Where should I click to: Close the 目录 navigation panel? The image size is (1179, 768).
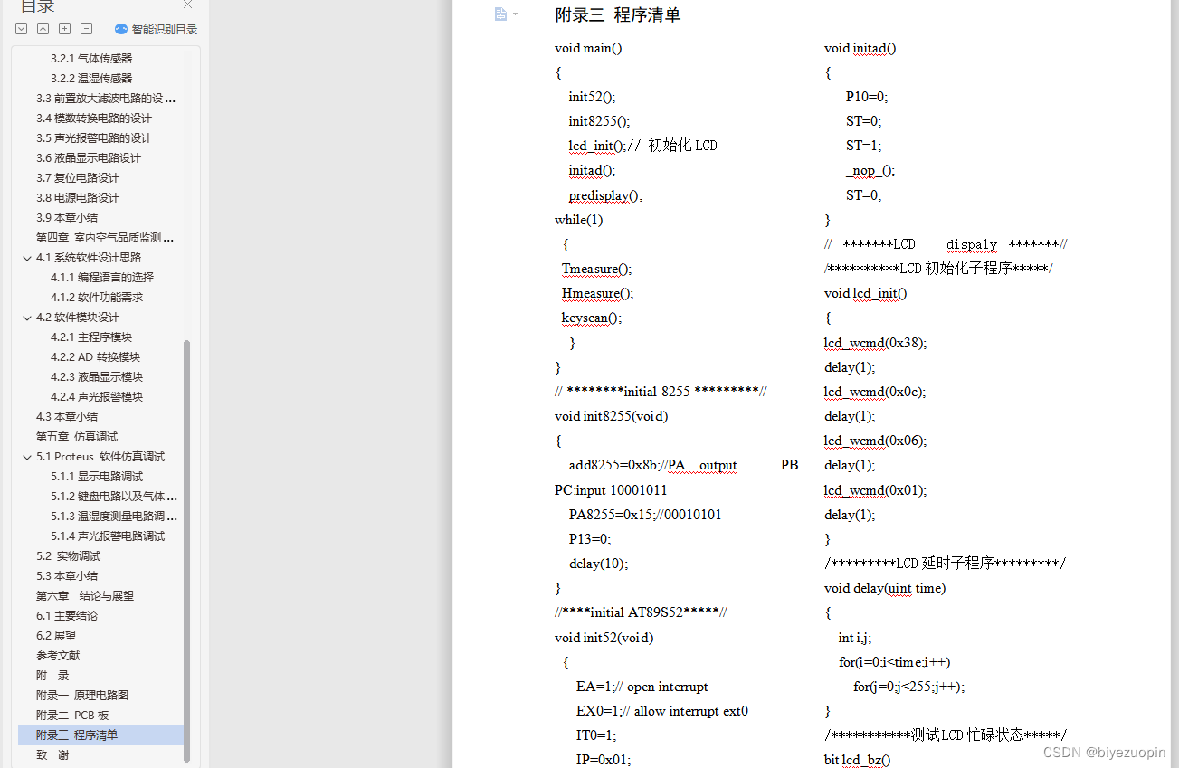coord(187,5)
